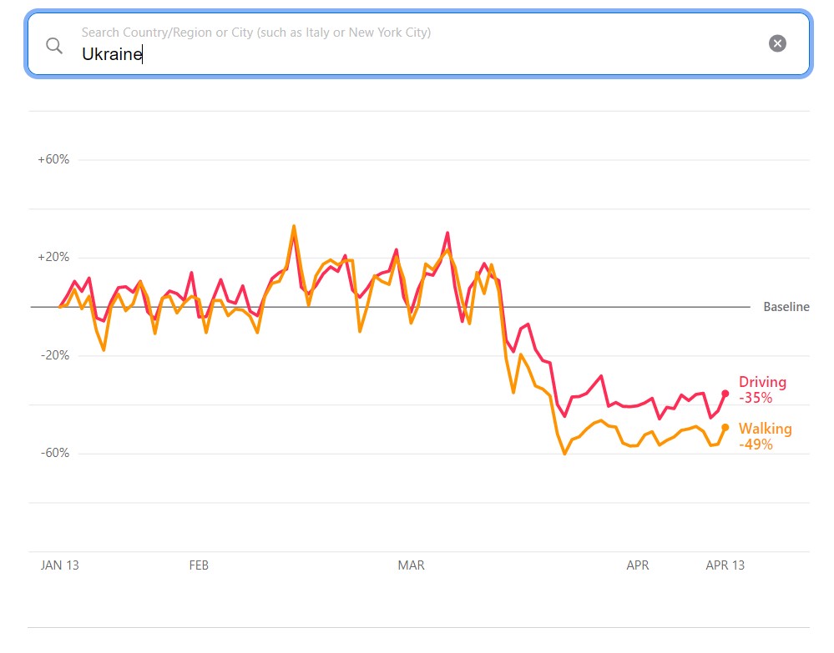Screen dimensions: 834x653
Task: Click the +20% y-axis label
Action: pos(53,258)
